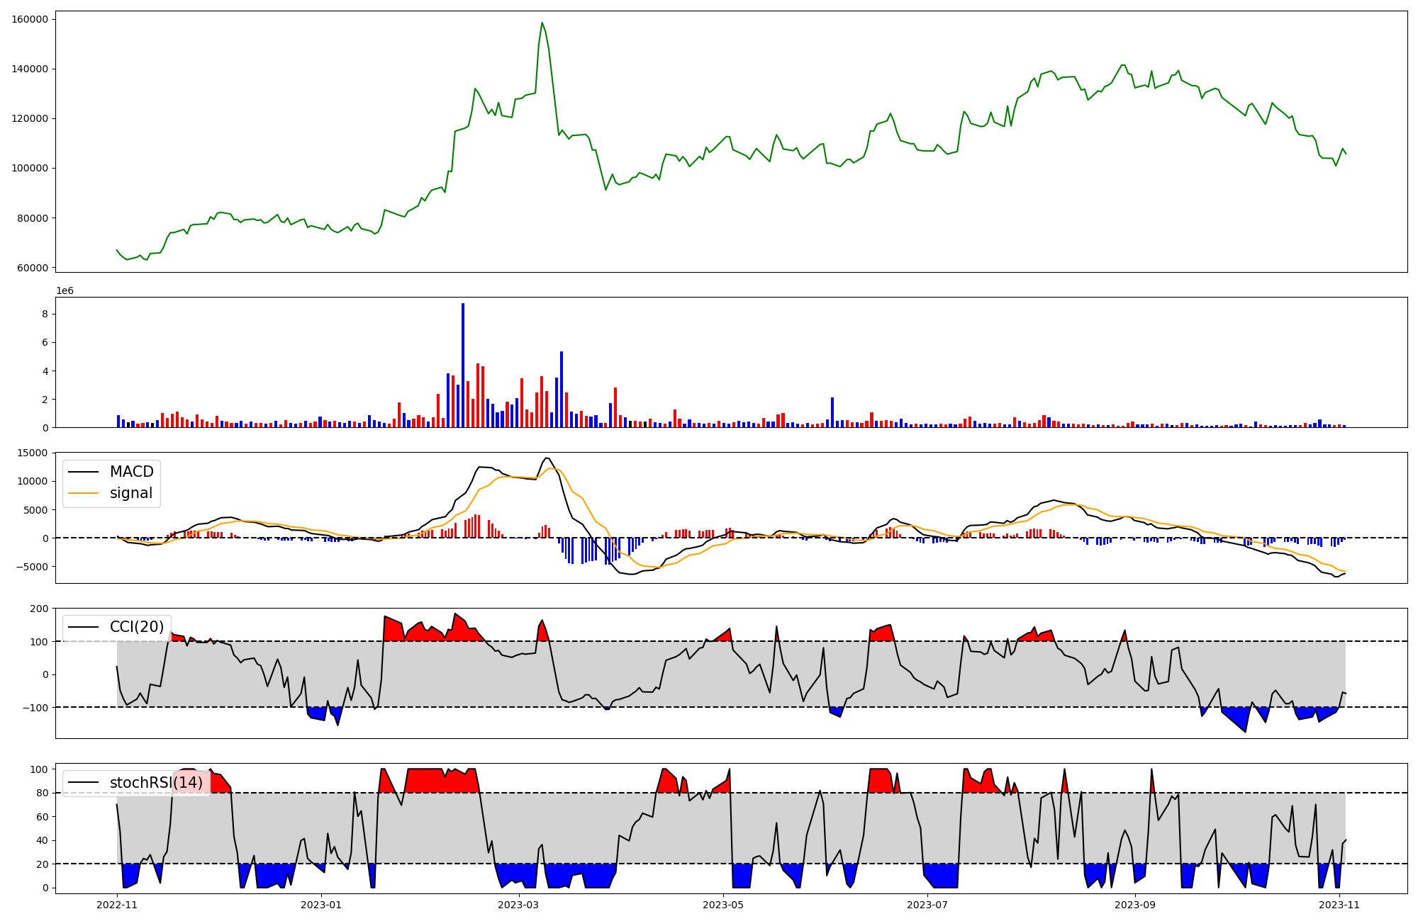
Task: Click the 2023-09 x-axis date label
Action: 1135,905
